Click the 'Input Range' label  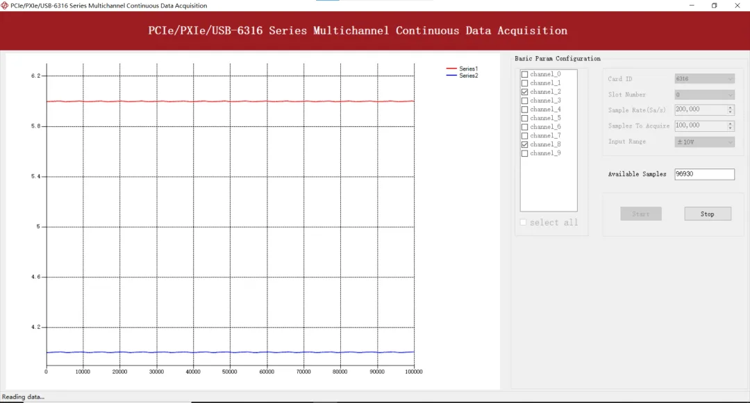pyautogui.click(x=626, y=142)
